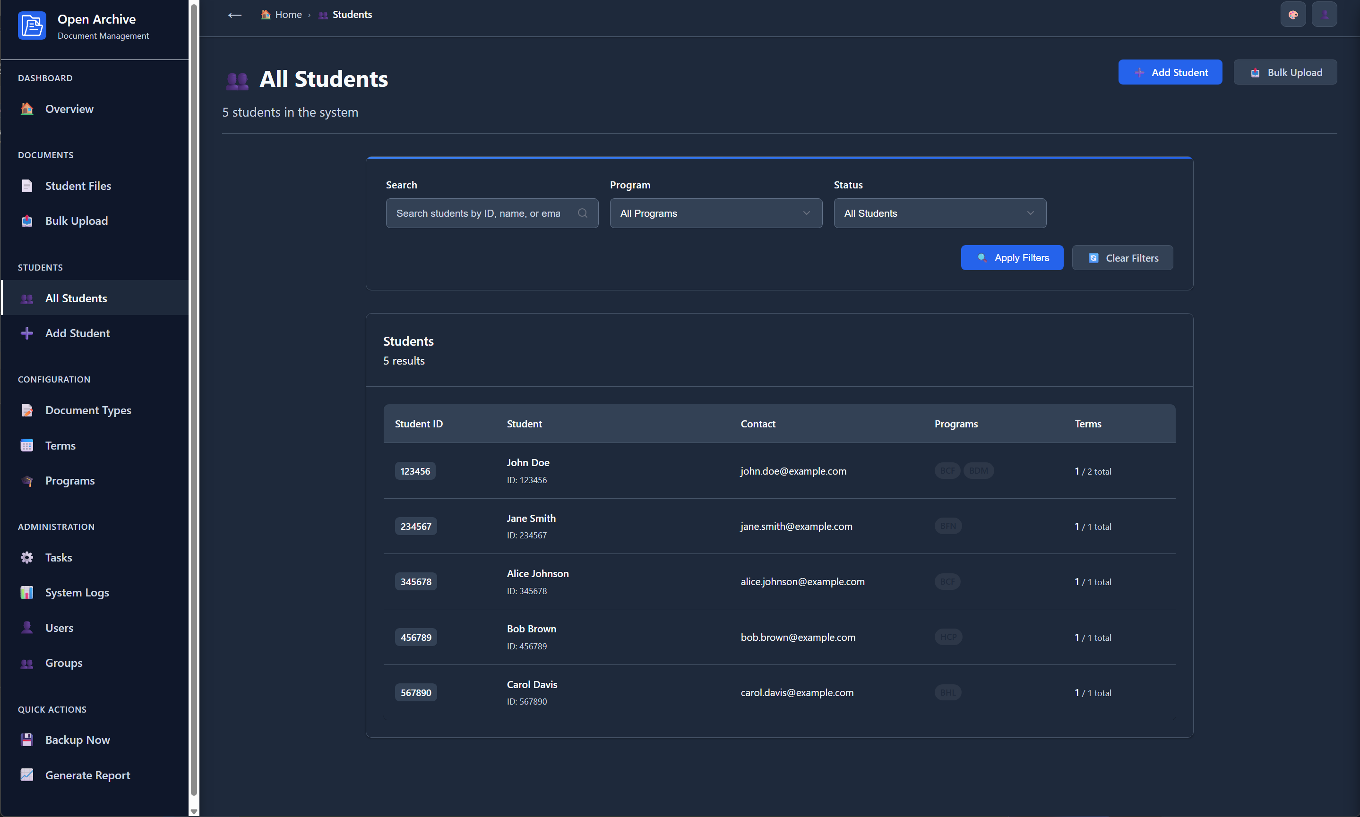The image size is (1360, 817).
Task: Click the BDM program badge for John Doe
Action: pyautogui.click(x=978, y=471)
